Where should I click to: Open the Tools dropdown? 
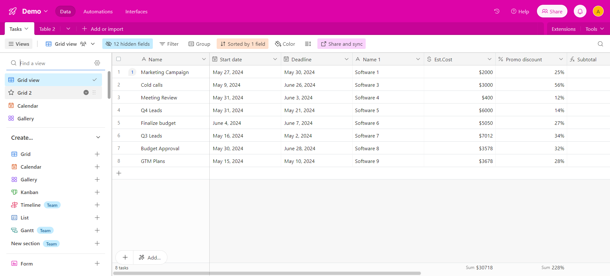tap(594, 29)
